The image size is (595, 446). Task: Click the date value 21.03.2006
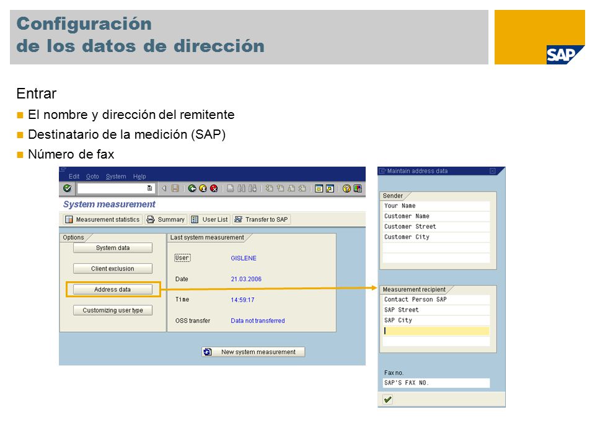[246, 279]
